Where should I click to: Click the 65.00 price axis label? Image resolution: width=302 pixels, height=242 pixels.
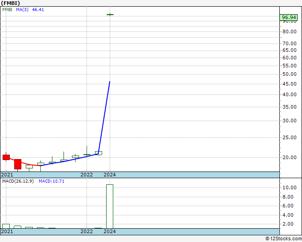(290, 51)
